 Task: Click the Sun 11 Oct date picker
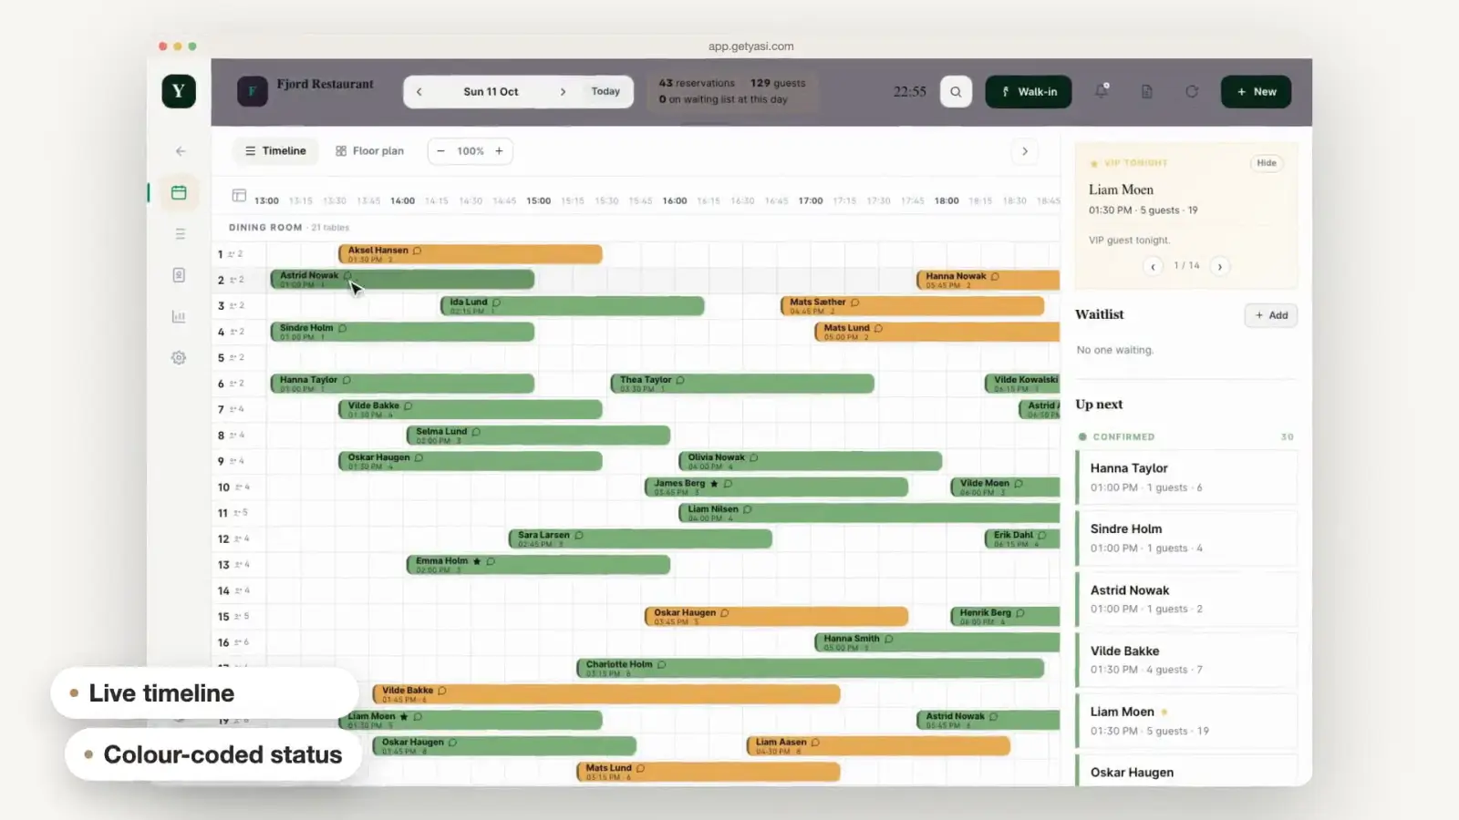click(x=491, y=92)
